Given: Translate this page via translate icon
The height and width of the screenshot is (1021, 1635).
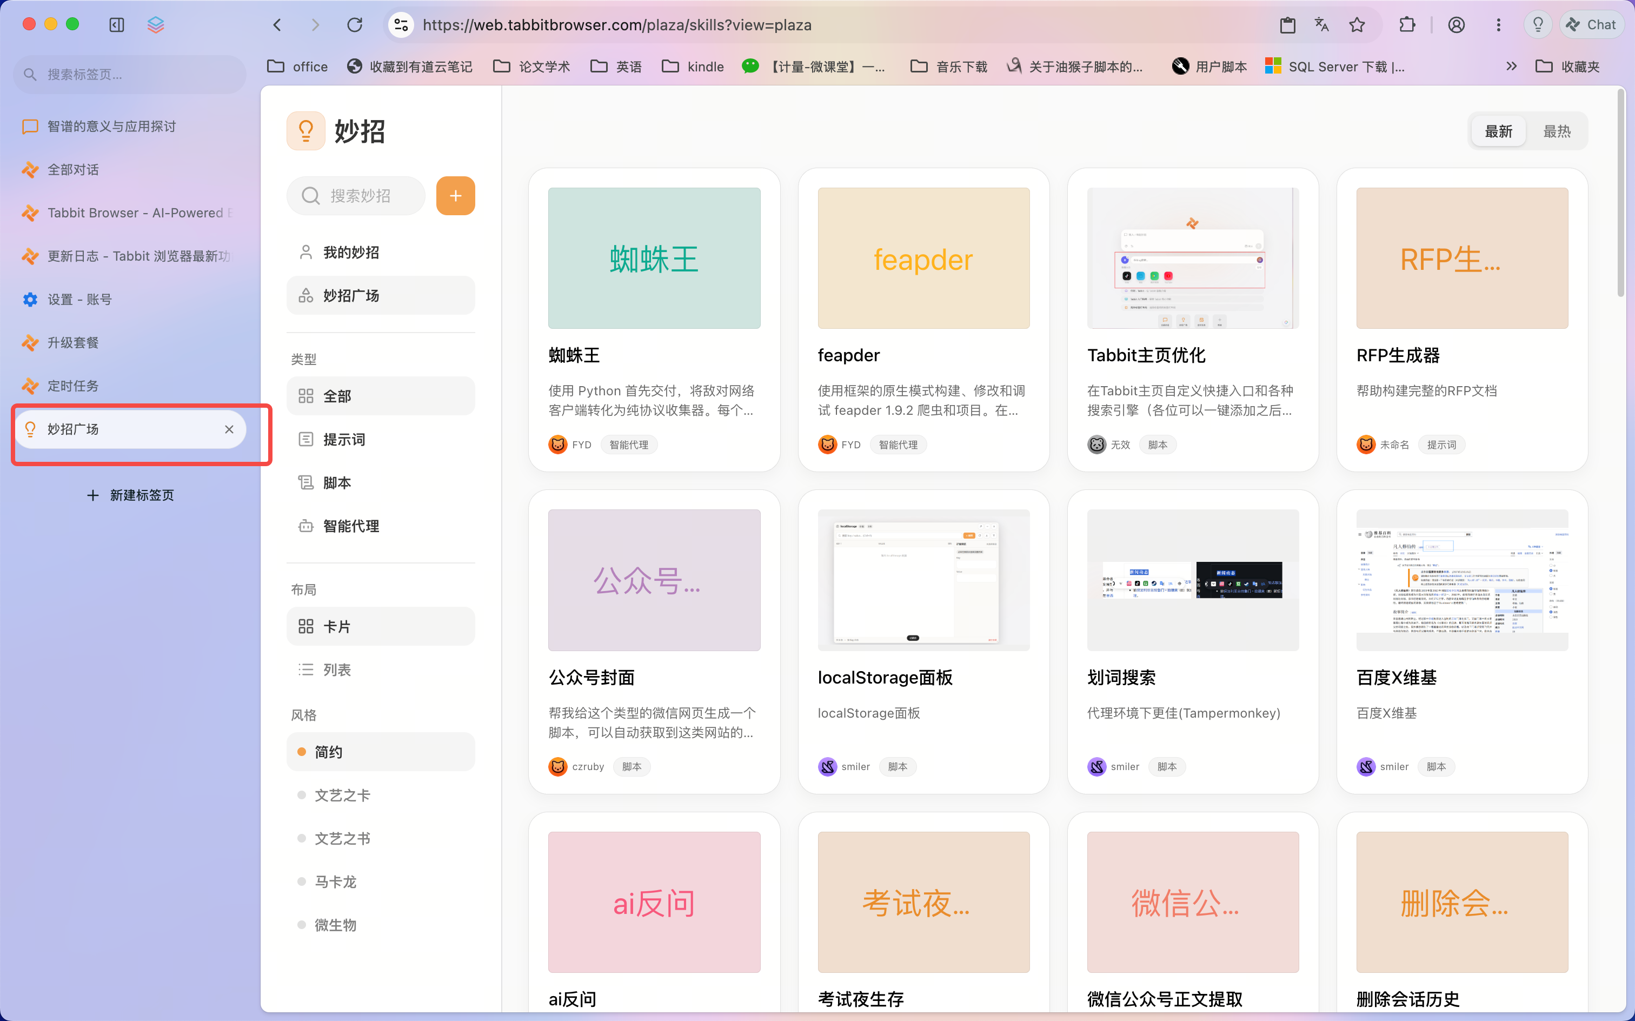Looking at the screenshot, I should point(1322,25).
